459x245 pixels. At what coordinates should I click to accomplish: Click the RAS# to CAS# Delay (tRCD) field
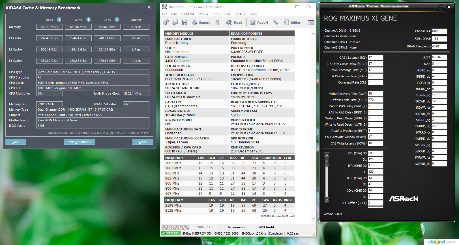(376, 64)
